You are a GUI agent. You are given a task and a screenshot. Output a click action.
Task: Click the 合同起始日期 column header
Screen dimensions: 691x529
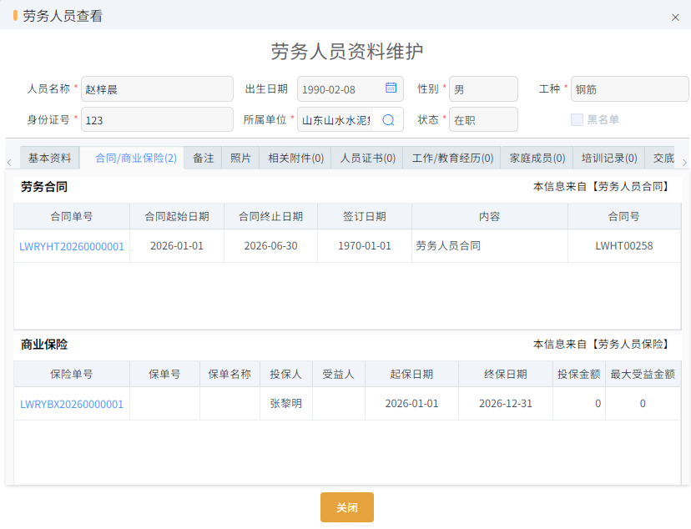[177, 216]
